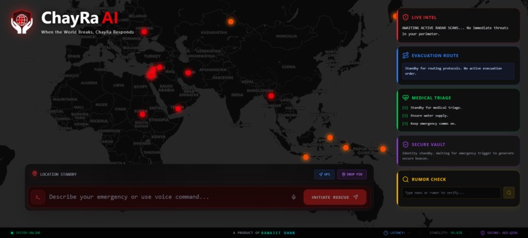The image size is (528, 238).
Task: Select the orange marker east of Papua New Guinea
Action: pos(383,148)
